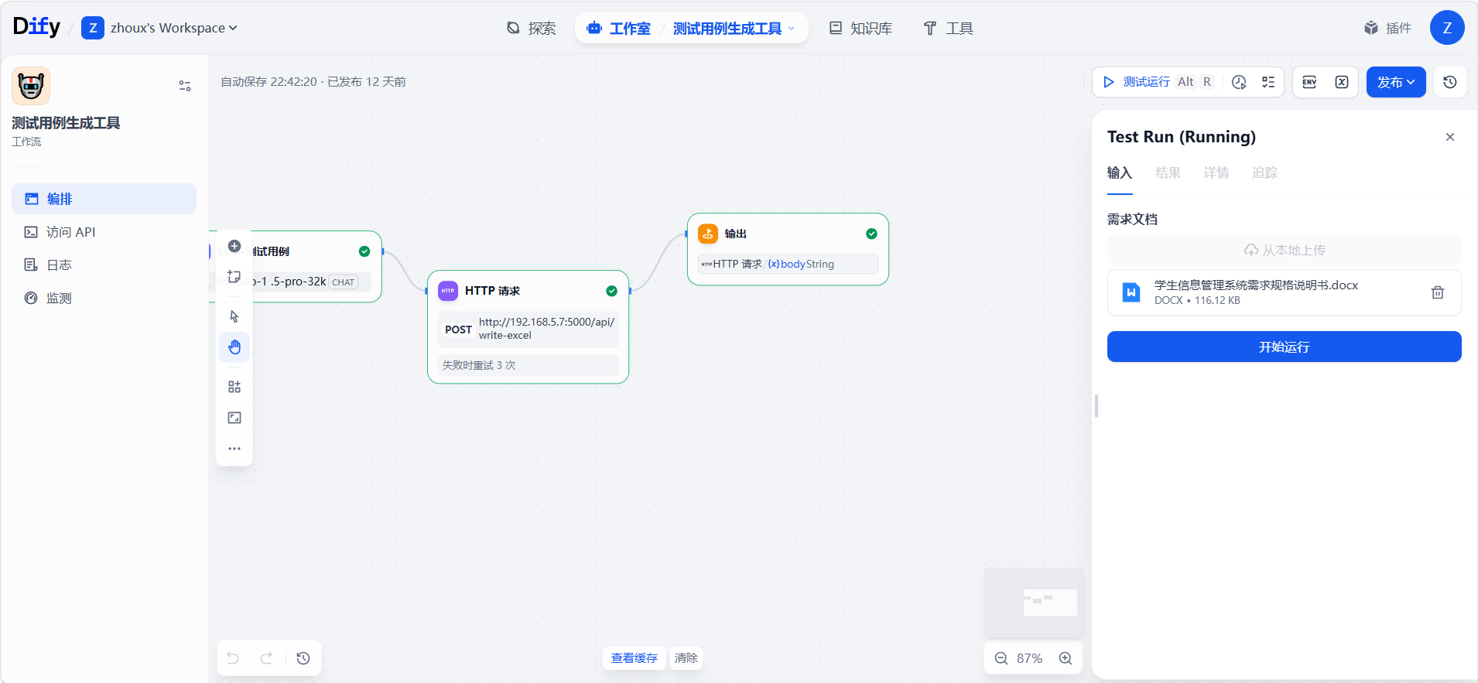Open 日志 in the left sidebar

pyautogui.click(x=59, y=265)
